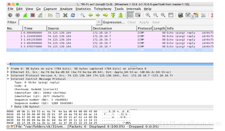
Task: Restart the current live capture icon
Action: pyautogui.click(x=40, y=15)
